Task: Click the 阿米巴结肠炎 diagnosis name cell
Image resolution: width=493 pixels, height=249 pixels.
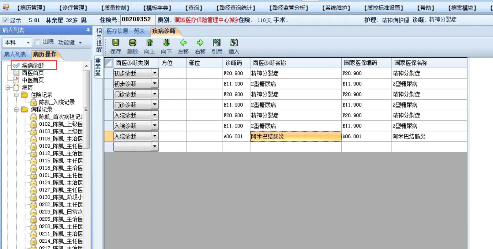Action: (x=296, y=136)
